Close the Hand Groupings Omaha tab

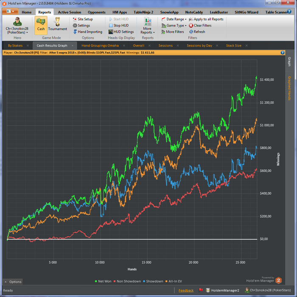(124, 45)
